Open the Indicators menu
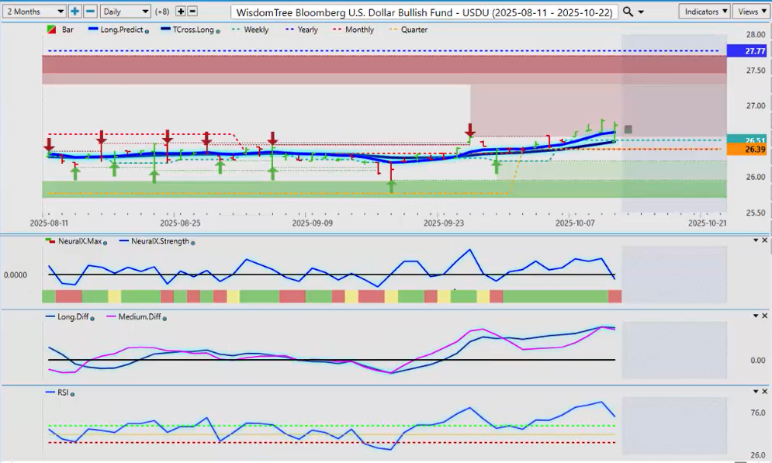Viewport: 772px width, 463px height. 704,12
